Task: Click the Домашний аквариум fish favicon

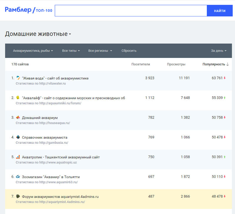Action: coord(18,117)
